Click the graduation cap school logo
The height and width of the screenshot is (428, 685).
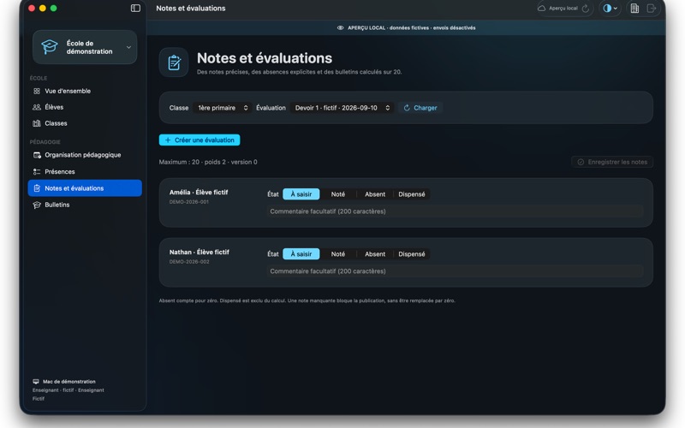pyautogui.click(x=50, y=47)
